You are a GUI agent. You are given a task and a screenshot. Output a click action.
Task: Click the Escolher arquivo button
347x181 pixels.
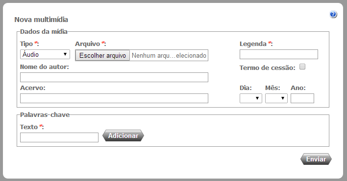102,55
